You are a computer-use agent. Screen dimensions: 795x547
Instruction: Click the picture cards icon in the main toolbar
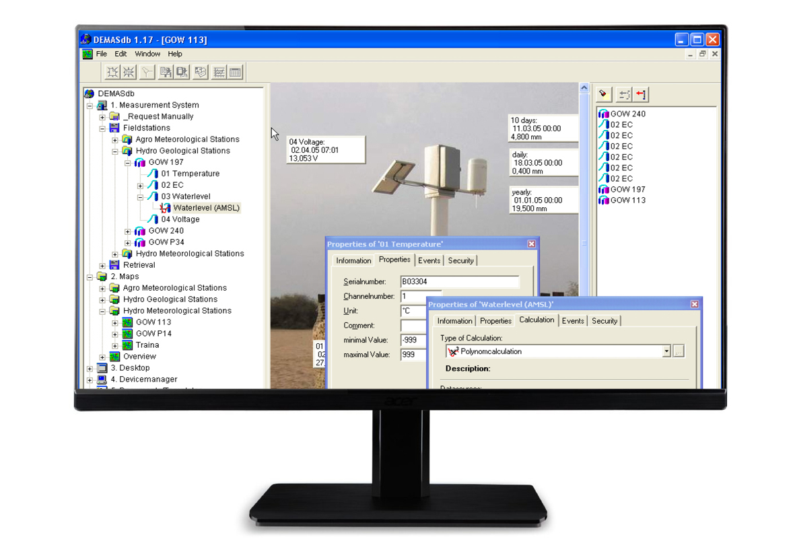pyautogui.click(x=201, y=72)
